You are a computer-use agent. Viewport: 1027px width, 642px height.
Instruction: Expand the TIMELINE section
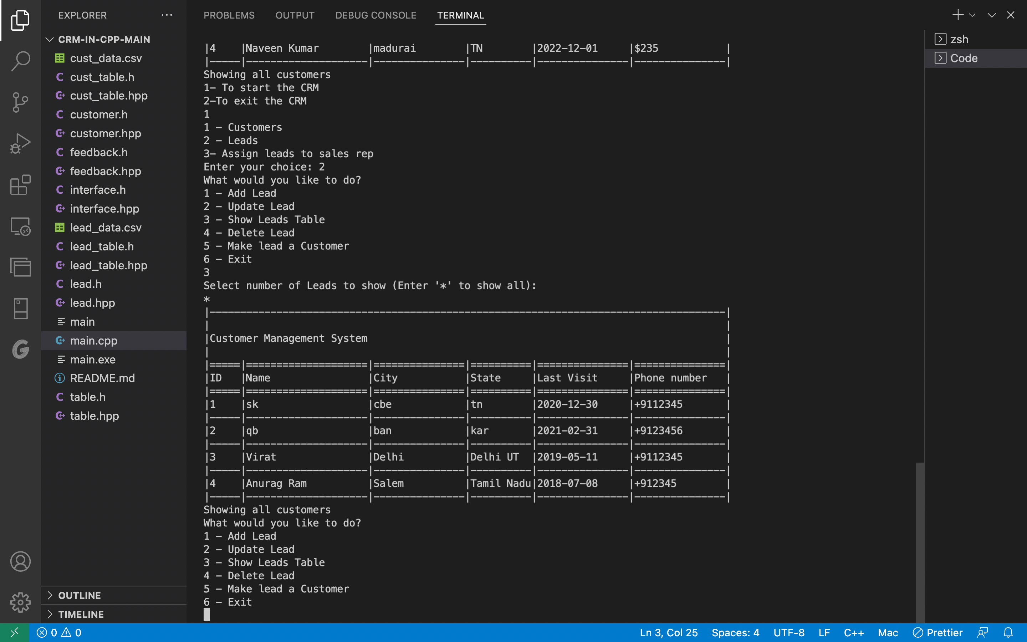pyautogui.click(x=114, y=614)
